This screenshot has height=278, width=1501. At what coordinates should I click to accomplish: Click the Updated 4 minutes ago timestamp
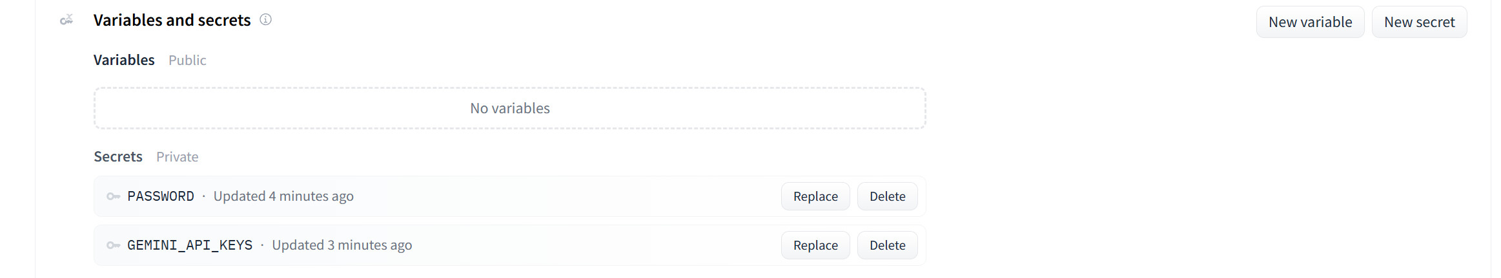click(283, 196)
